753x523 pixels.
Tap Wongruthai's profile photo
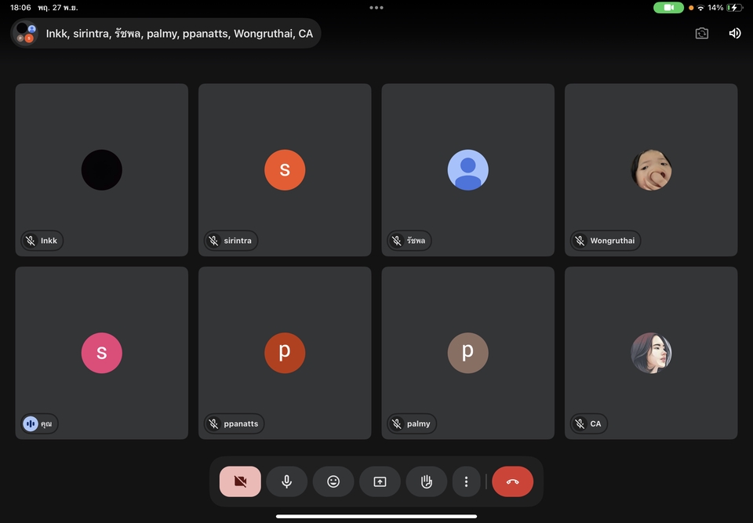(x=651, y=169)
